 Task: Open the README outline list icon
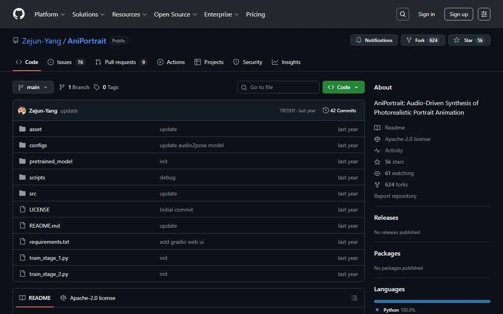point(354,298)
